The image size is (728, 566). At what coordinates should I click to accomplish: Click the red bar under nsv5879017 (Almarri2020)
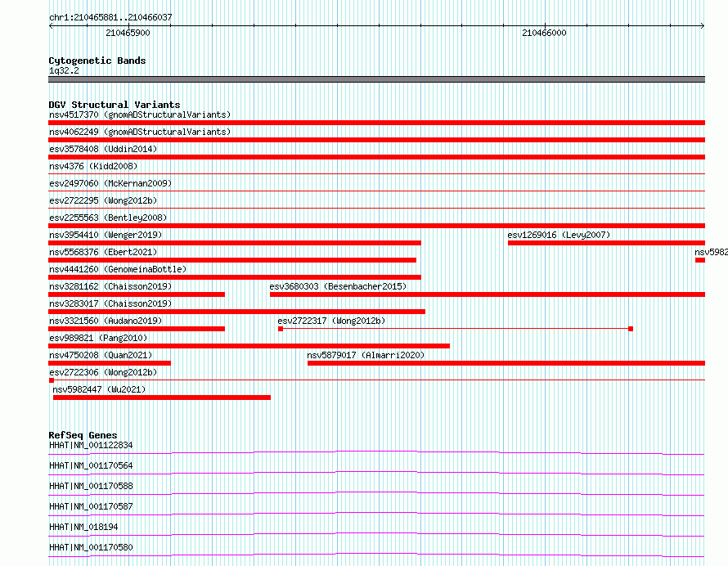pos(506,363)
